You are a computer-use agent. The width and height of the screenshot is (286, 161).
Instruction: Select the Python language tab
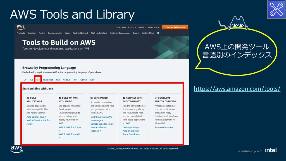click(x=83, y=80)
